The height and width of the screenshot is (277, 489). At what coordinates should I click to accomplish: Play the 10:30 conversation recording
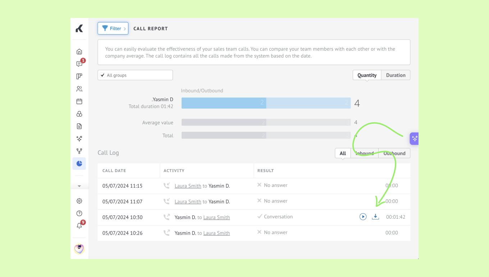point(363,217)
